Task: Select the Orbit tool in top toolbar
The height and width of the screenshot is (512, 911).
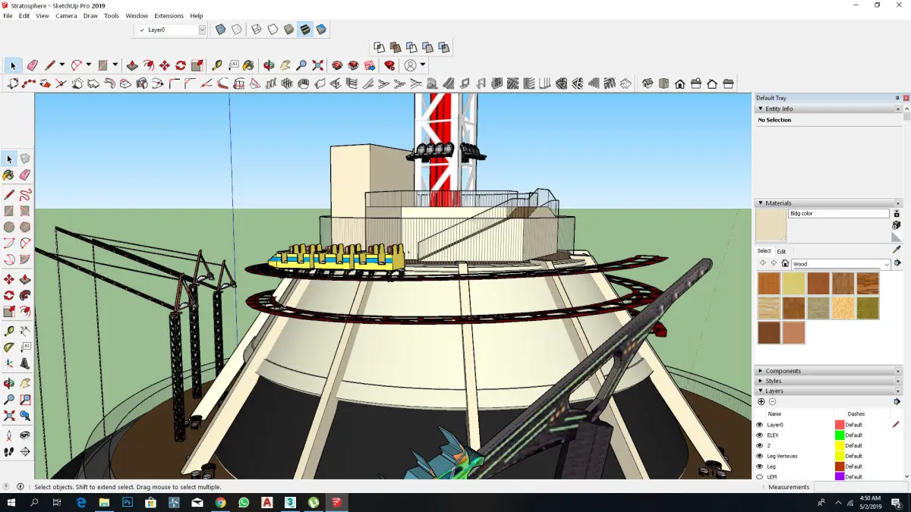Action: click(x=268, y=65)
